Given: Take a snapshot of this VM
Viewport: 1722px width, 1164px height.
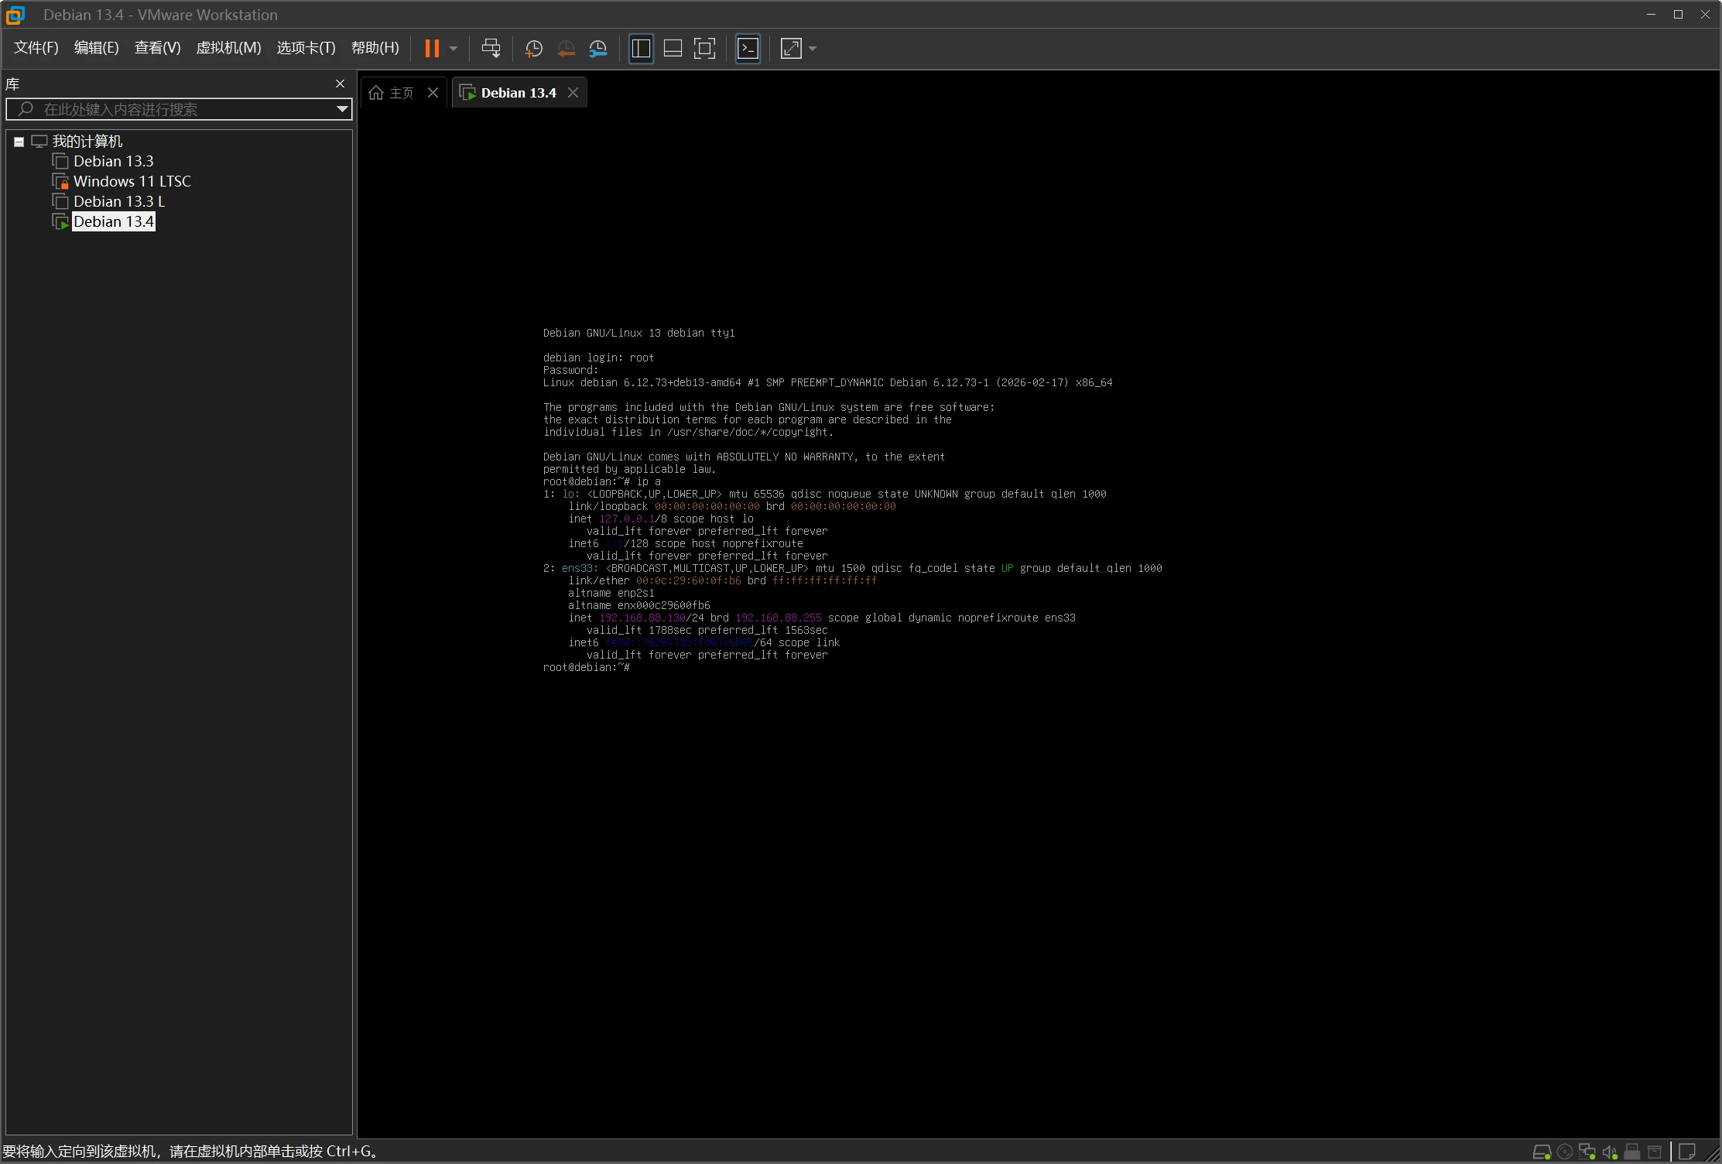Looking at the screenshot, I should click(x=533, y=49).
